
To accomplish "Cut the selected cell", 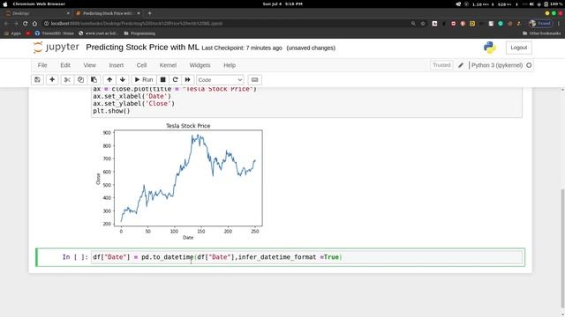I will point(67,80).
